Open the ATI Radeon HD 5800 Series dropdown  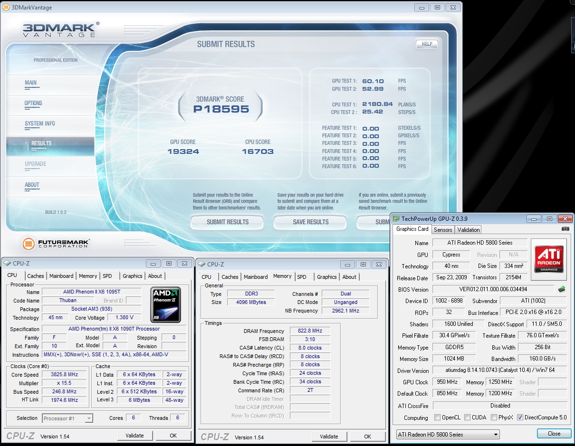point(448,434)
